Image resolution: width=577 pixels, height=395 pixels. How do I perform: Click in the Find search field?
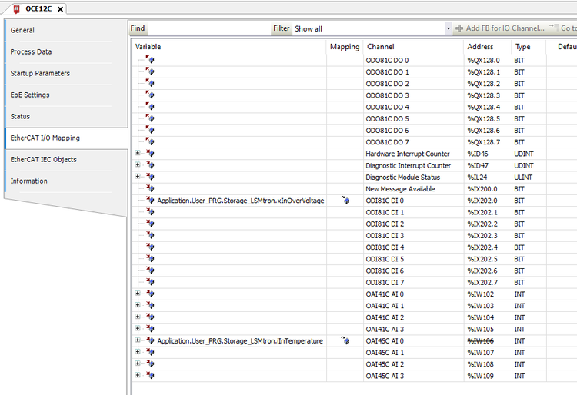pos(208,28)
